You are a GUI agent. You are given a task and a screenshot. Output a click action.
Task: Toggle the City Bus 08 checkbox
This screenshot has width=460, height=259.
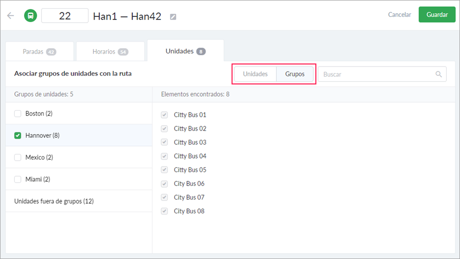(164, 211)
